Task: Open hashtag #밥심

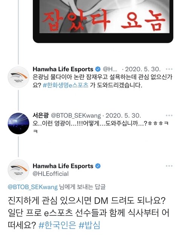Action: 89,225
